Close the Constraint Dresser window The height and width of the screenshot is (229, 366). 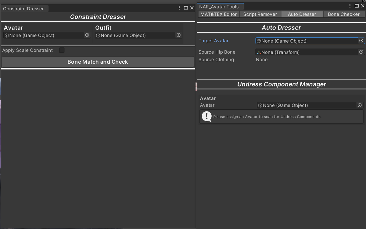pyautogui.click(x=192, y=8)
